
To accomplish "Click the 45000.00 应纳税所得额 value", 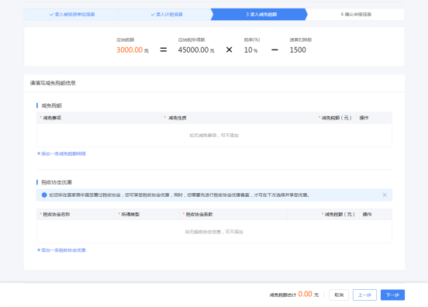I will coord(193,50).
